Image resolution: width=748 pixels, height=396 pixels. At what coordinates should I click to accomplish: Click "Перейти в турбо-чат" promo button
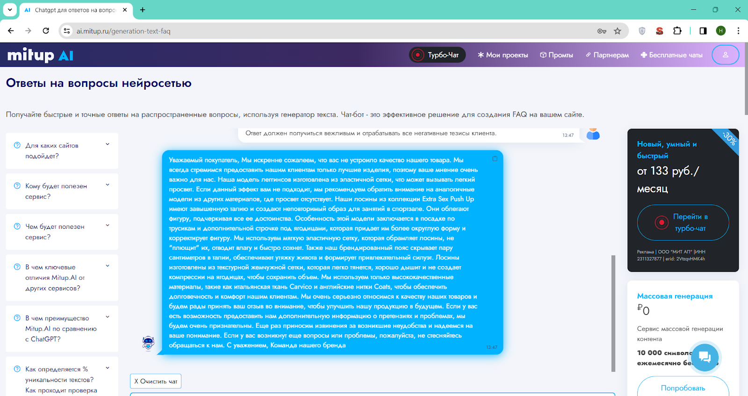(683, 222)
